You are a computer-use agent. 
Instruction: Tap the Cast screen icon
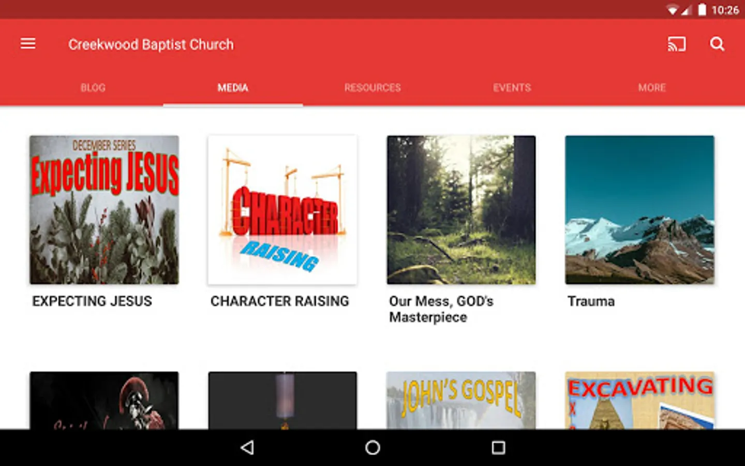(x=676, y=44)
